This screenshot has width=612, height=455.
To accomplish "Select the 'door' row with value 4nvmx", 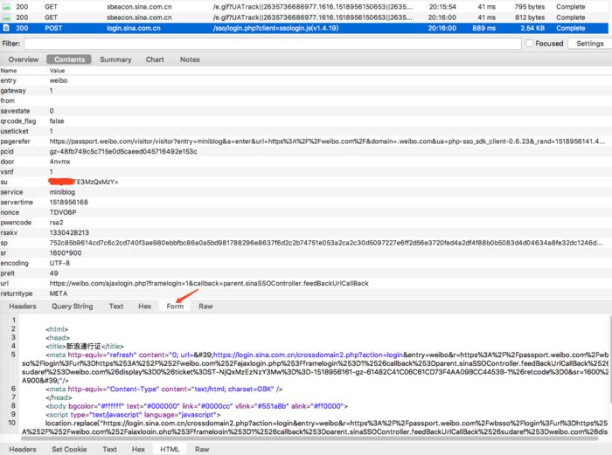I will coord(306,162).
